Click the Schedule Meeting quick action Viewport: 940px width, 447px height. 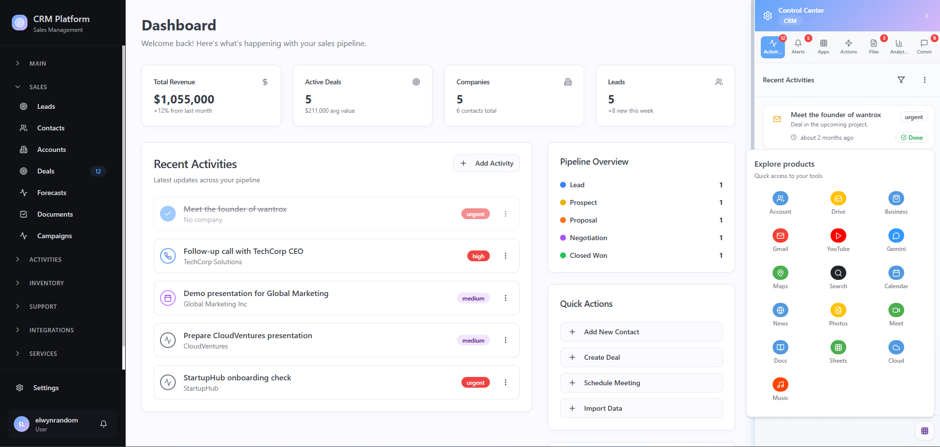641,383
